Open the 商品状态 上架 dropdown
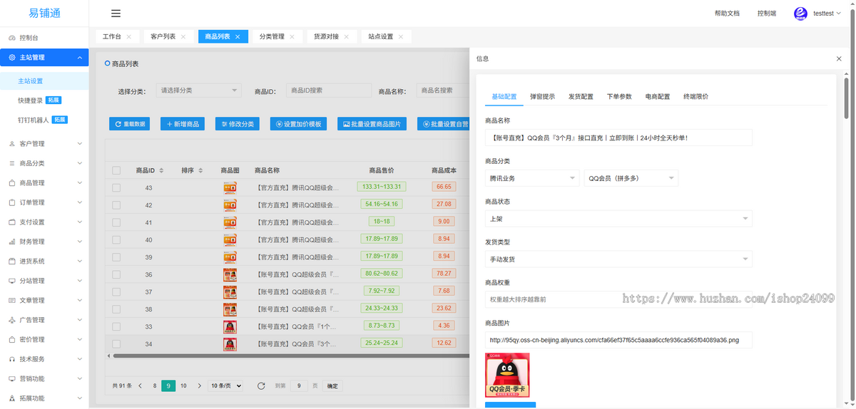856x409 pixels. (618, 219)
